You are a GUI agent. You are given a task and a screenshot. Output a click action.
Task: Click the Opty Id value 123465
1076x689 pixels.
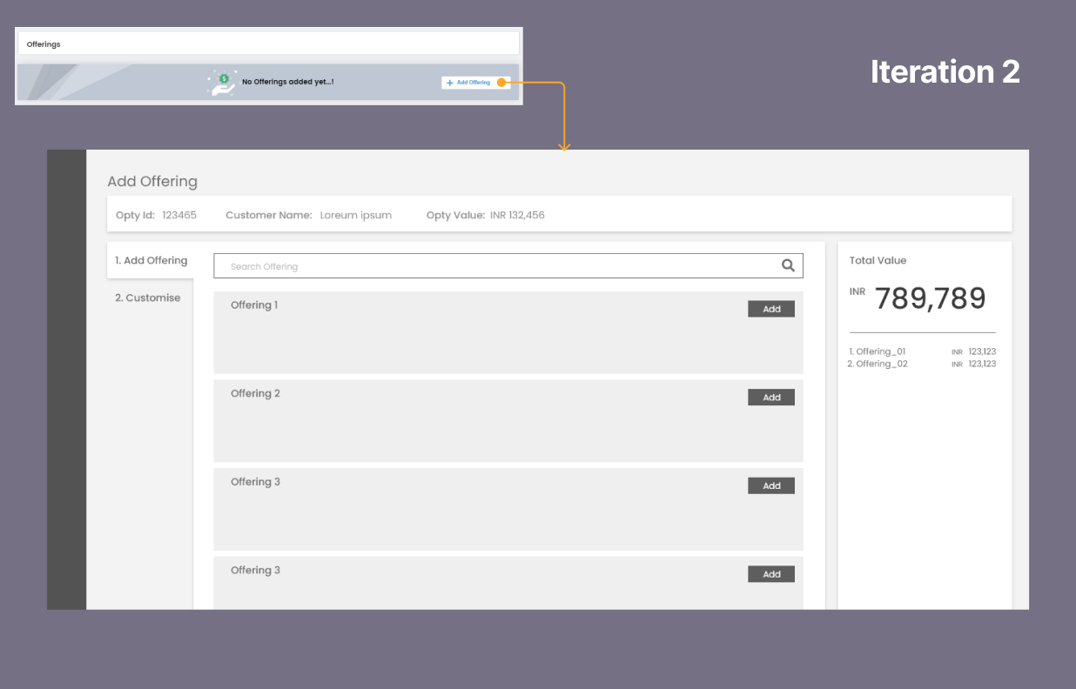tap(179, 215)
